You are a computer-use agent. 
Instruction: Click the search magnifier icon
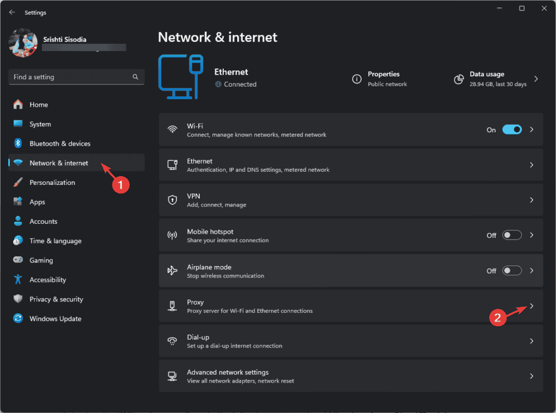[x=136, y=77]
